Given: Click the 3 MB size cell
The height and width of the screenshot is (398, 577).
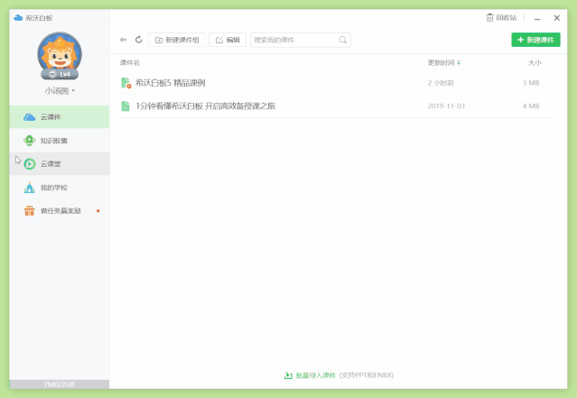Looking at the screenshot, I should coord(531,83).
